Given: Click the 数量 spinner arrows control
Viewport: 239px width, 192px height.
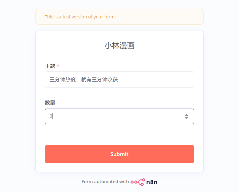Looking at the screenshot, I should (x=186, y=116).
